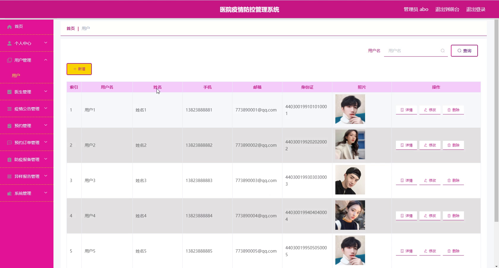Open 首页 in the sidebar
499x268 pixels.
(19, 27)
